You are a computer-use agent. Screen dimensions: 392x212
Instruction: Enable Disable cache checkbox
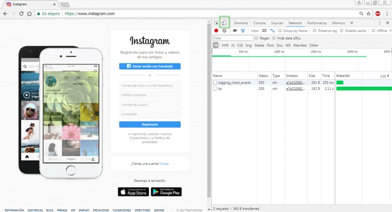point(342,30)
